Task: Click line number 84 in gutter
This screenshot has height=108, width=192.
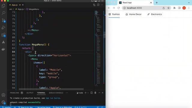Action: point(13,52)
